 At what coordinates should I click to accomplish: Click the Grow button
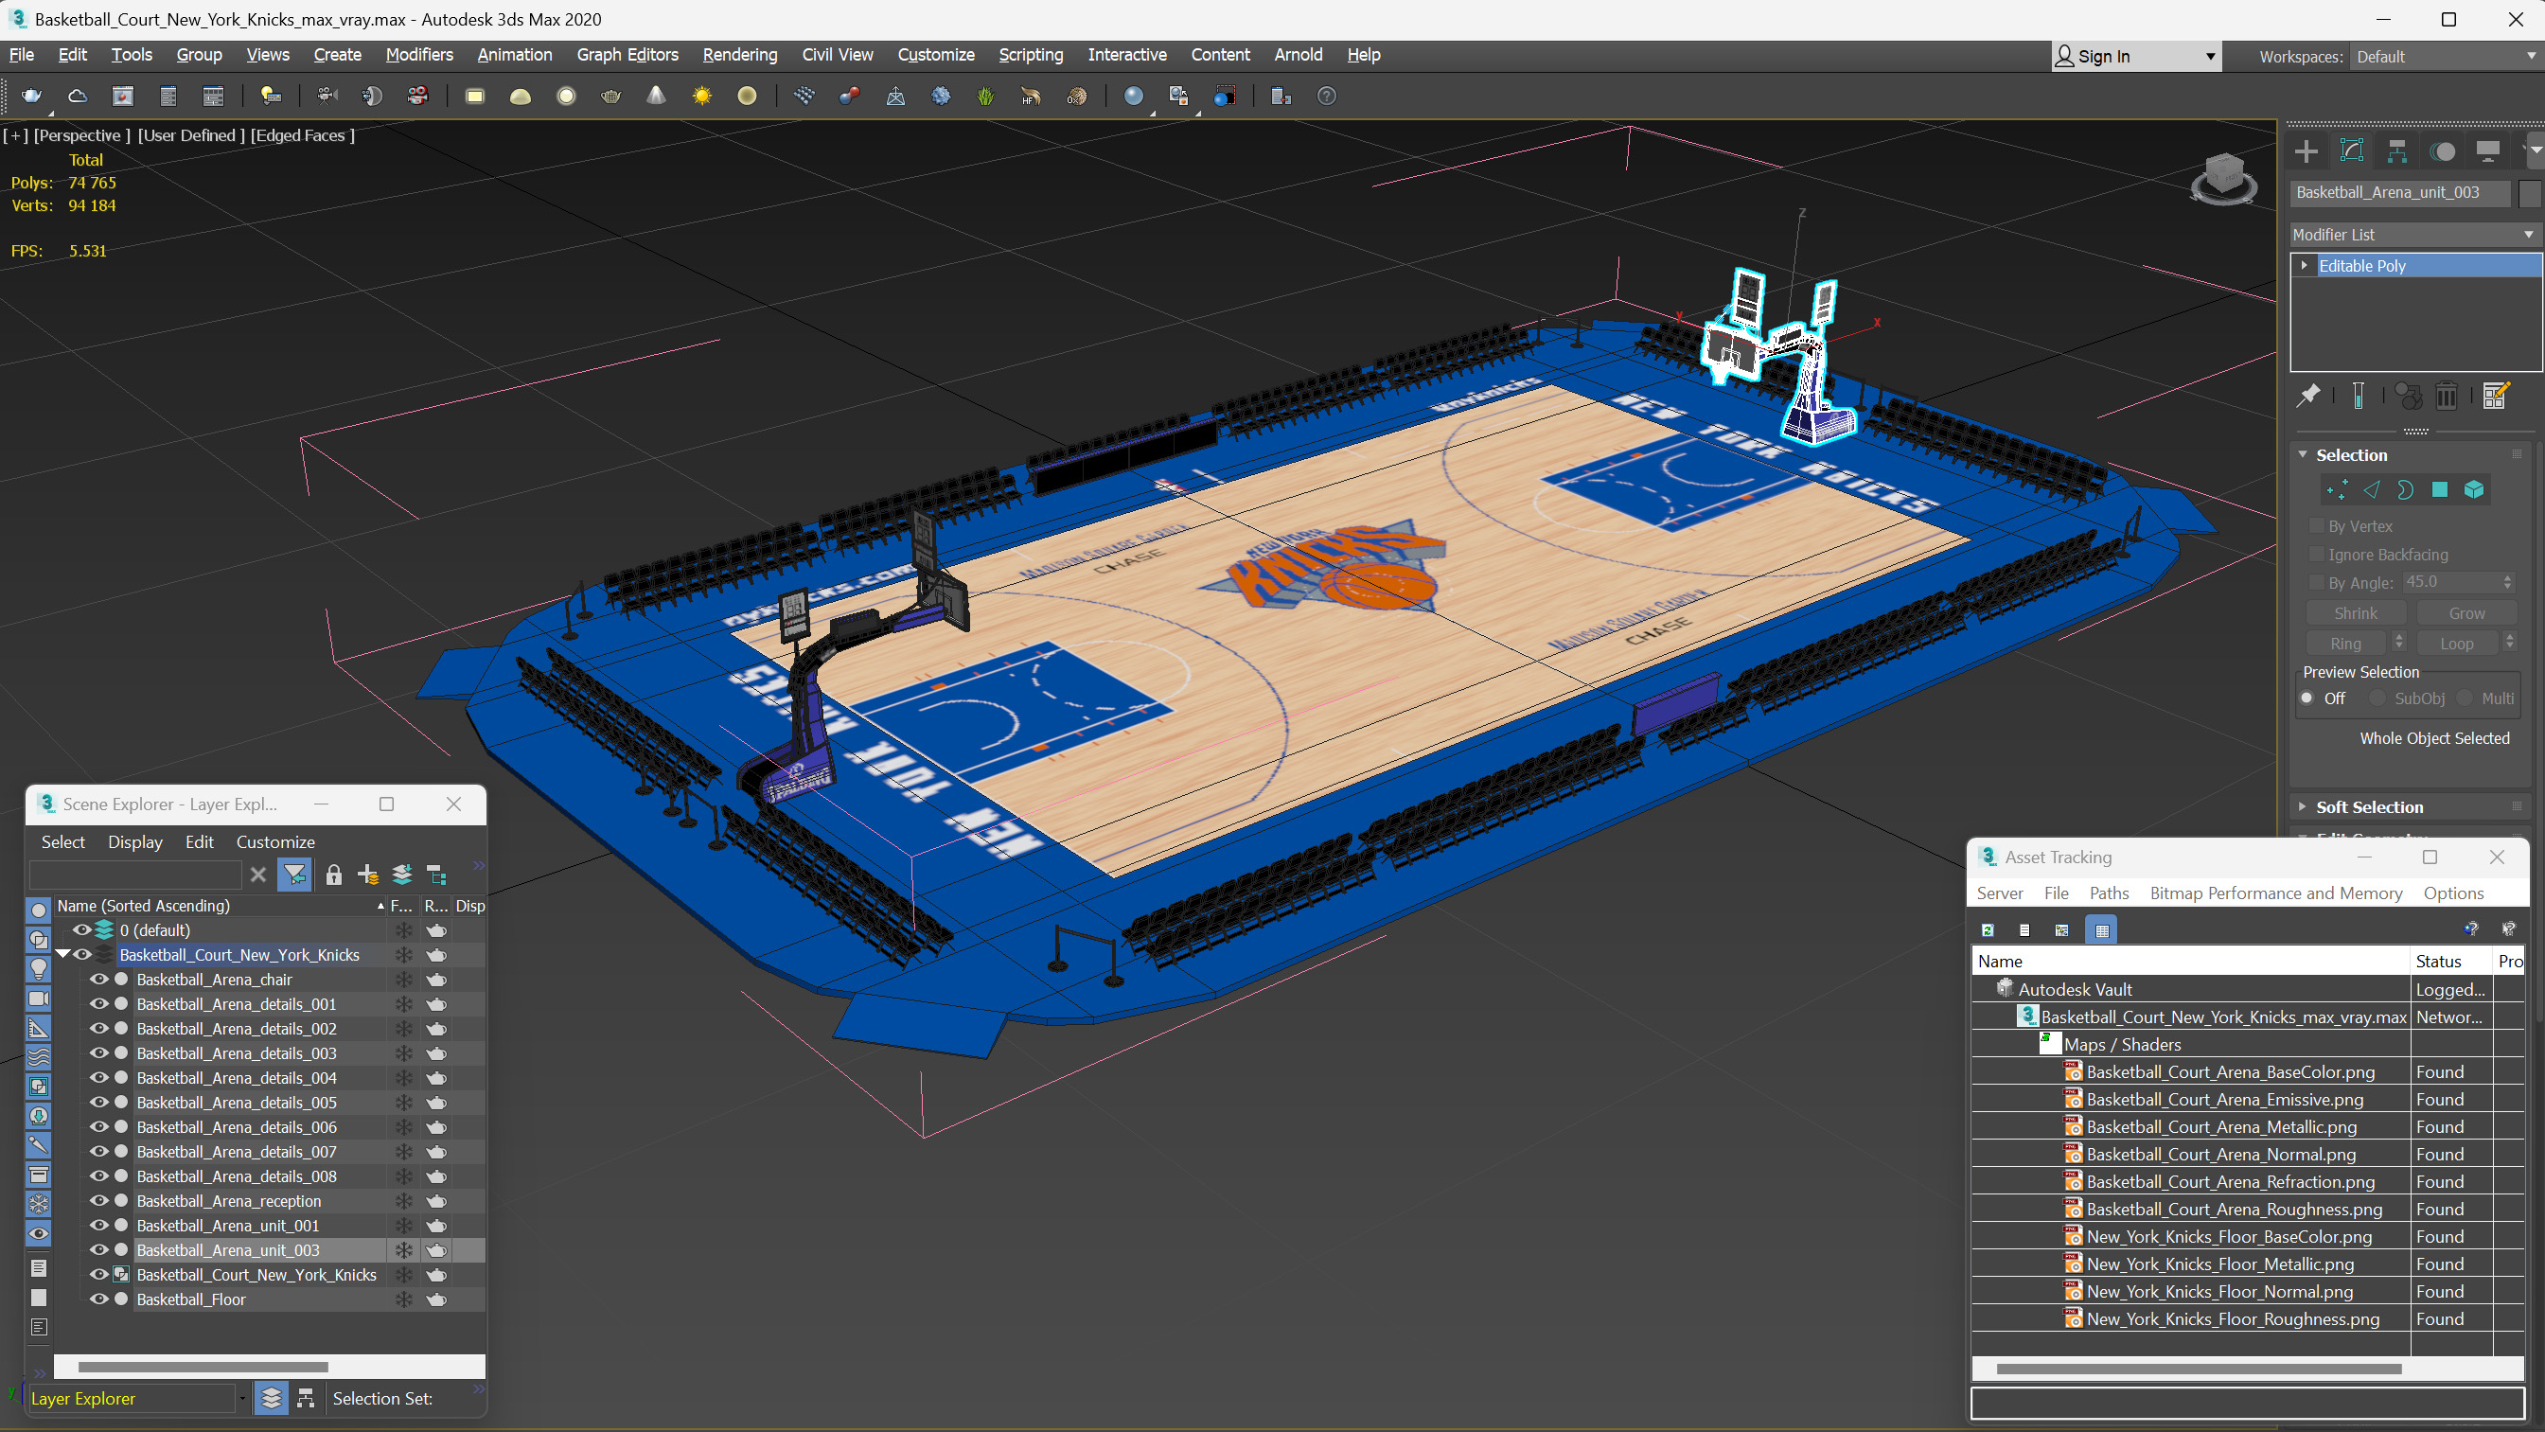coord(2465,613)
